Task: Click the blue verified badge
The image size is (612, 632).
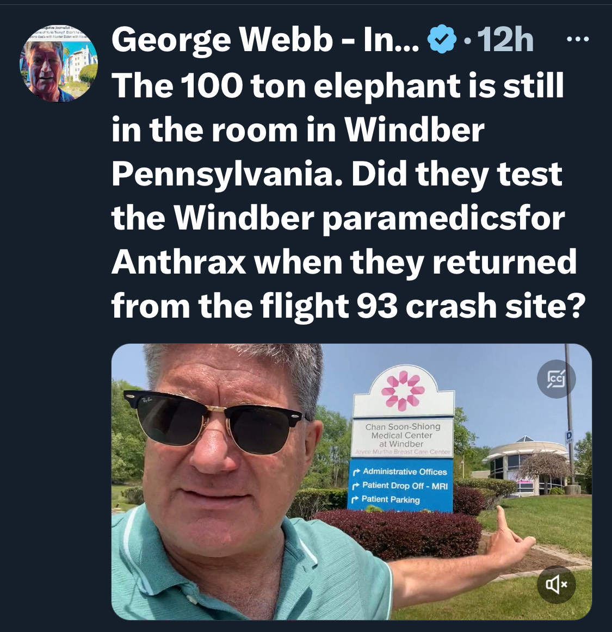Action: [442, 39]
